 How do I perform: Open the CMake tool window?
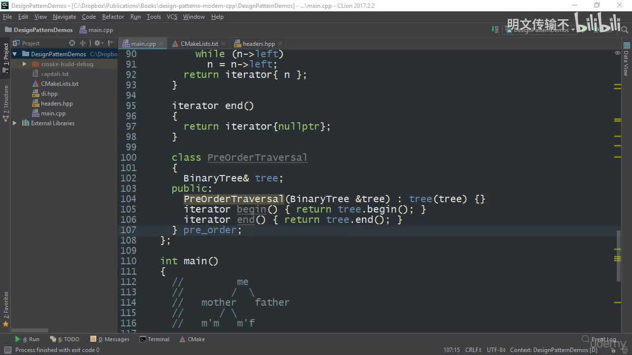coord(192,339)
